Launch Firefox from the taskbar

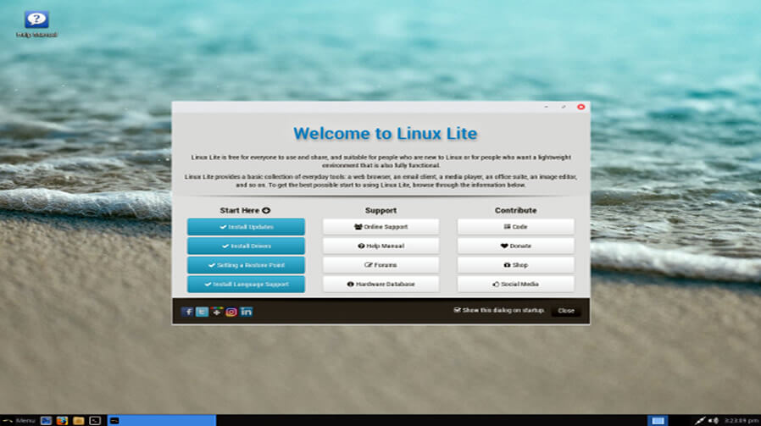pos(62,421)
